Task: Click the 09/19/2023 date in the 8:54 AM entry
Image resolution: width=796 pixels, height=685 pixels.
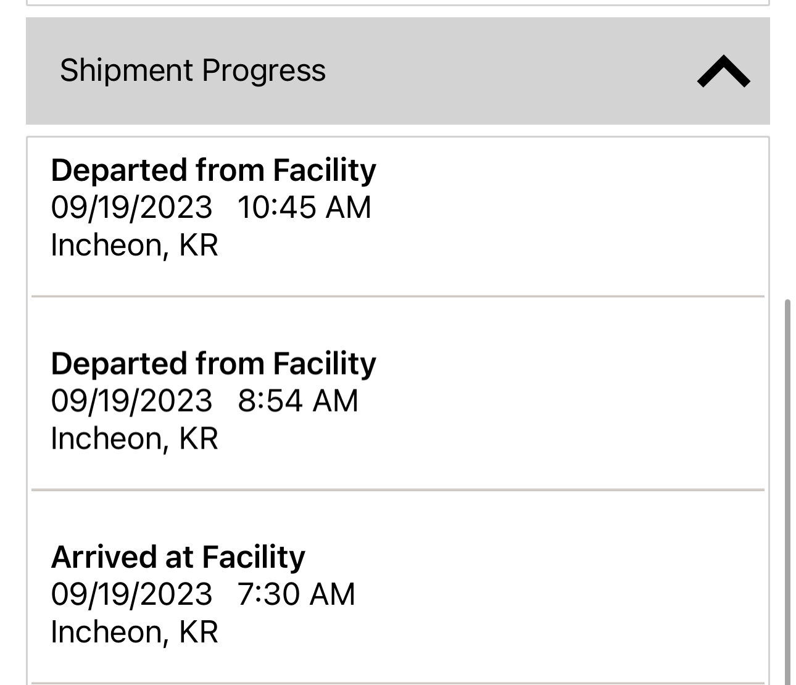Action: point(131,401)
